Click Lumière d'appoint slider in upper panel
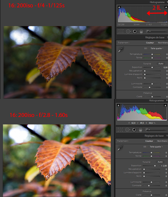Image resolution: width=168 pixels, height=197 pixels. 152,74
